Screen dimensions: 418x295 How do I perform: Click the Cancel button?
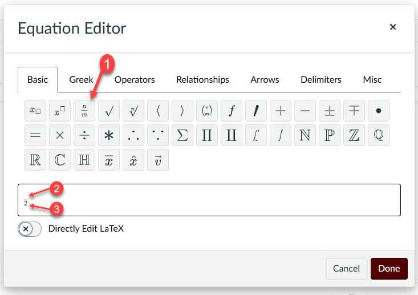(346, 269)
